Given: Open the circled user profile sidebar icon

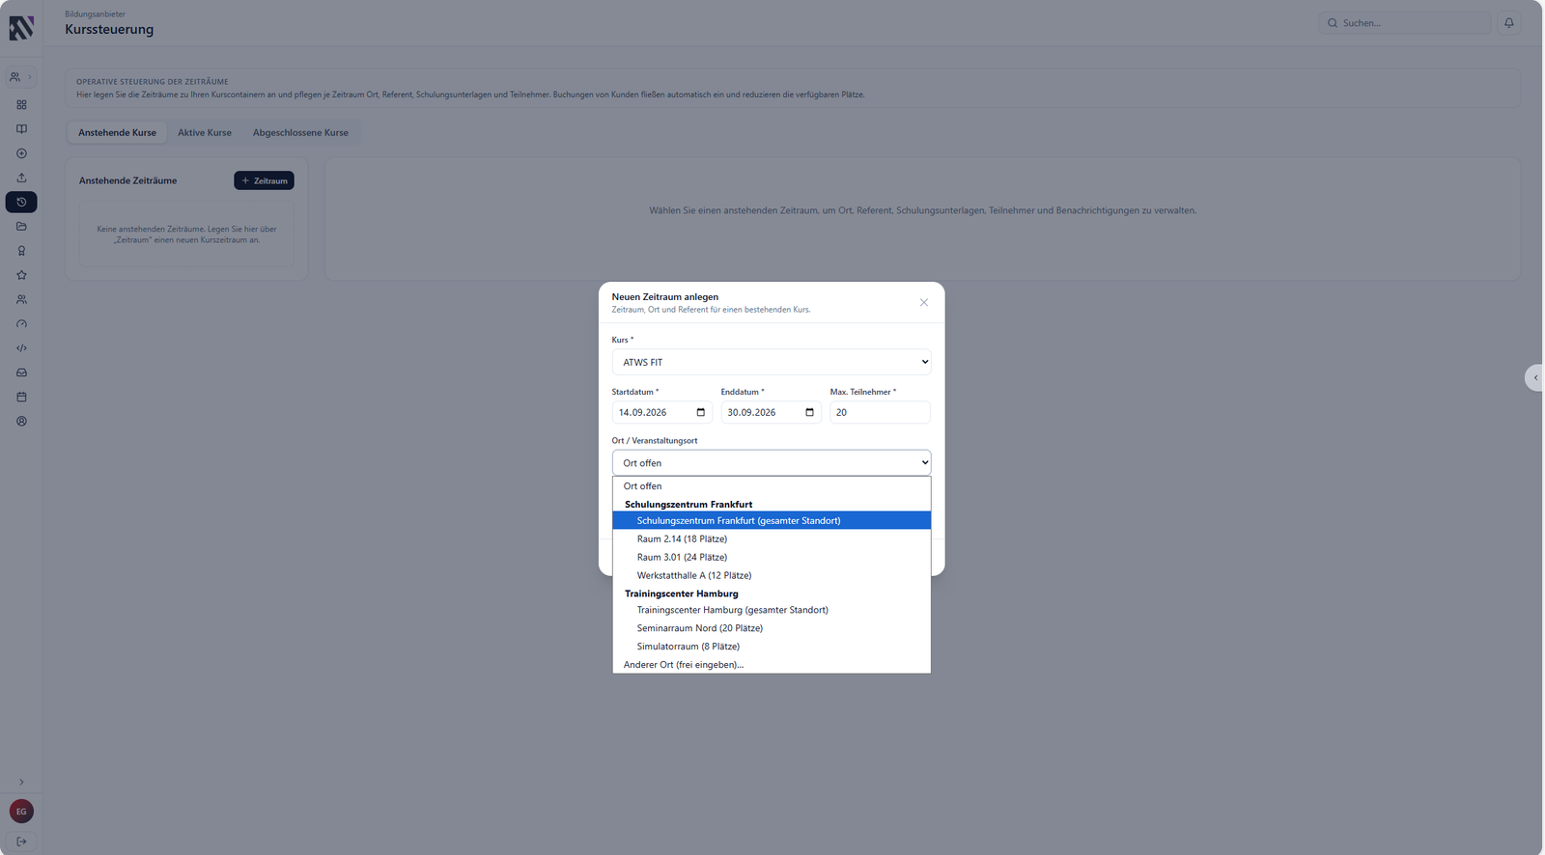Looking at the screenshot, I should (21, 422).
